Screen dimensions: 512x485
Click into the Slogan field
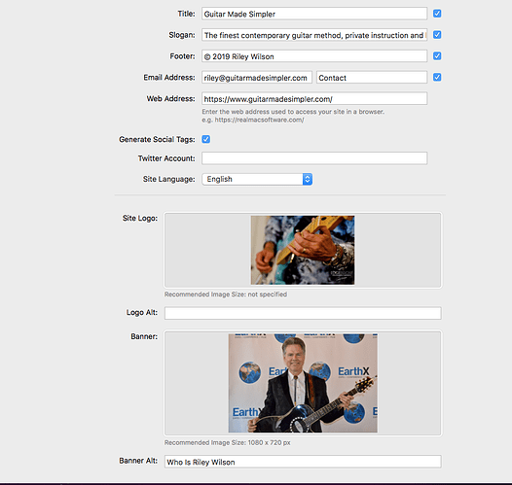[314, 35]
